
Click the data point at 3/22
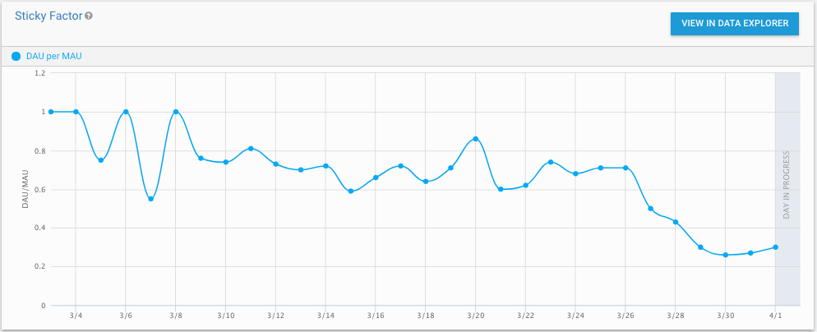(526, 185)
